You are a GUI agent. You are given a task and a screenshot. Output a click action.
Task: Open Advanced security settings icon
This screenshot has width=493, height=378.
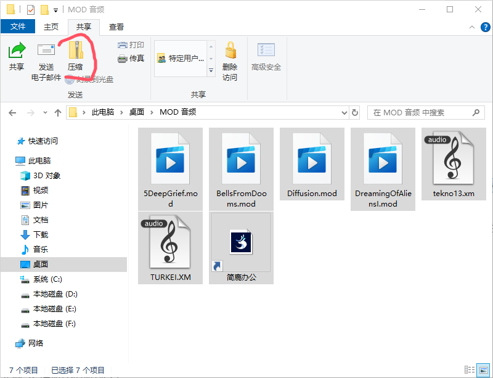[266, 50]
